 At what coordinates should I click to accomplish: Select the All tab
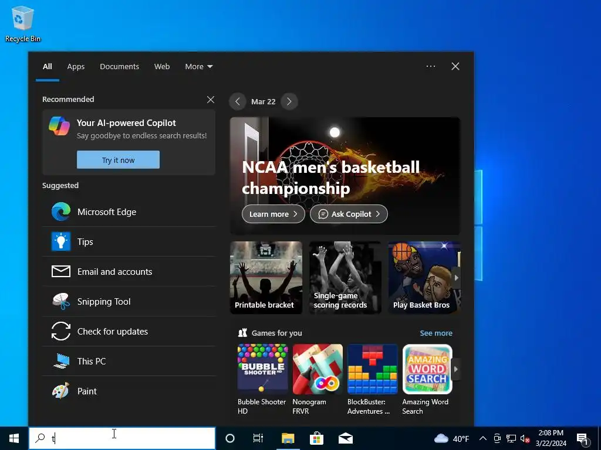[x=47, y=66]
